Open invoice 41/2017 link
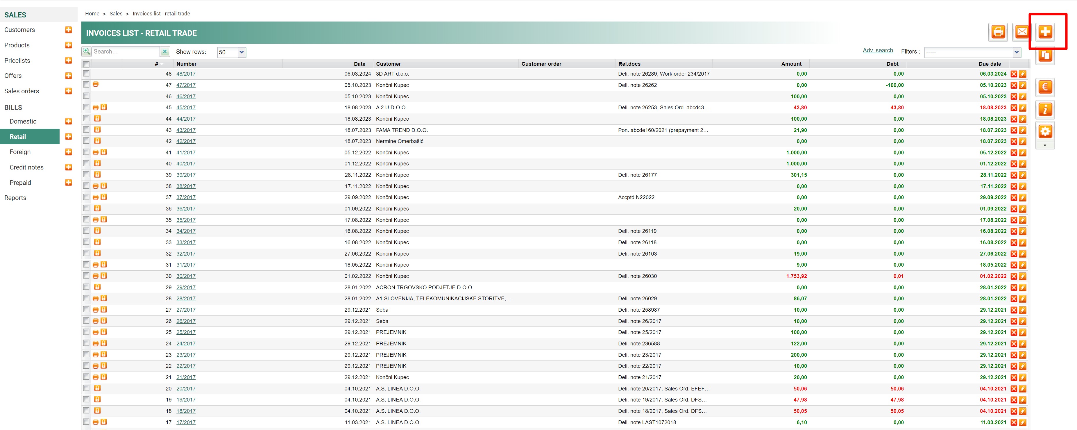Image resolution: width=1077 pixels, height=430 pixels. coord(186,153)
